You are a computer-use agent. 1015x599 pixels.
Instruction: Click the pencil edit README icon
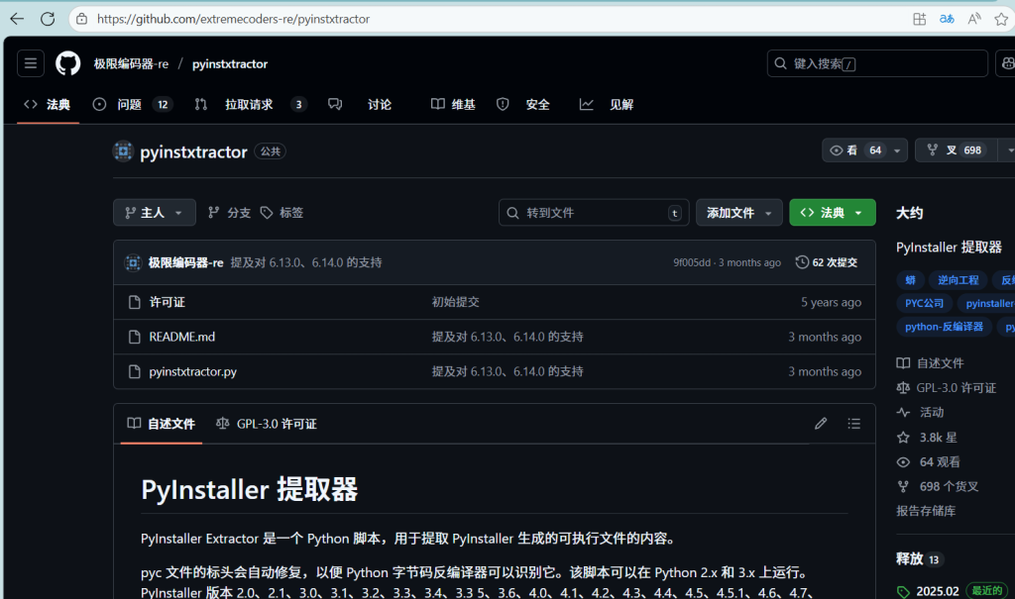coord(821,424)
